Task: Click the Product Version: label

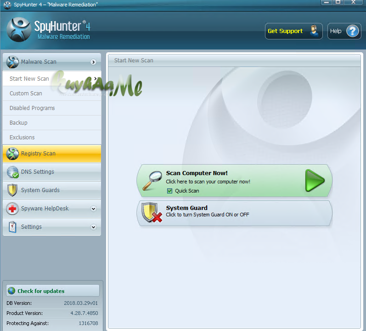Action: pyautogui.click(x=24, y=313)
